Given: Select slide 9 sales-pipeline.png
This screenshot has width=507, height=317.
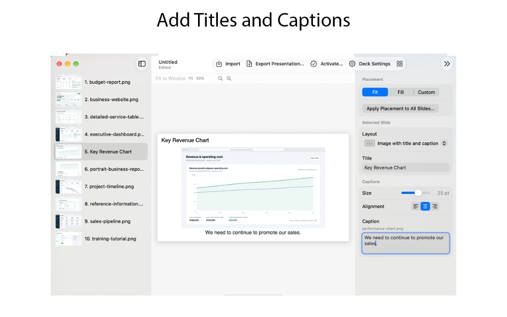Looking at the screenshot, I should coord(101,221).
